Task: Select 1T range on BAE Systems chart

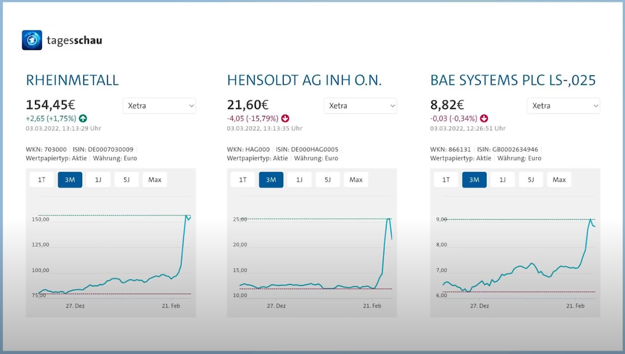Action: coord(446,180)
